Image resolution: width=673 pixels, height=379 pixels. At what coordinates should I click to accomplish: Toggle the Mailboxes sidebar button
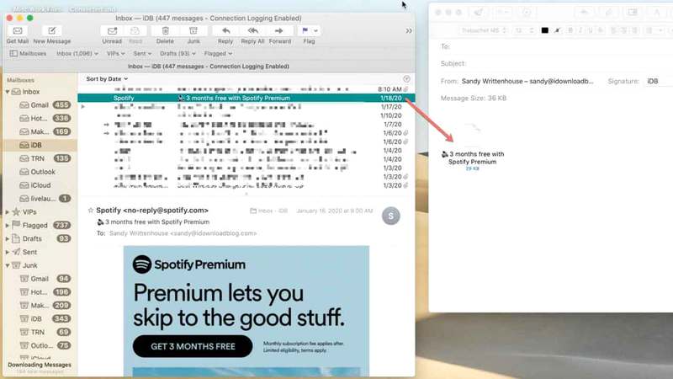pos(27,53)
